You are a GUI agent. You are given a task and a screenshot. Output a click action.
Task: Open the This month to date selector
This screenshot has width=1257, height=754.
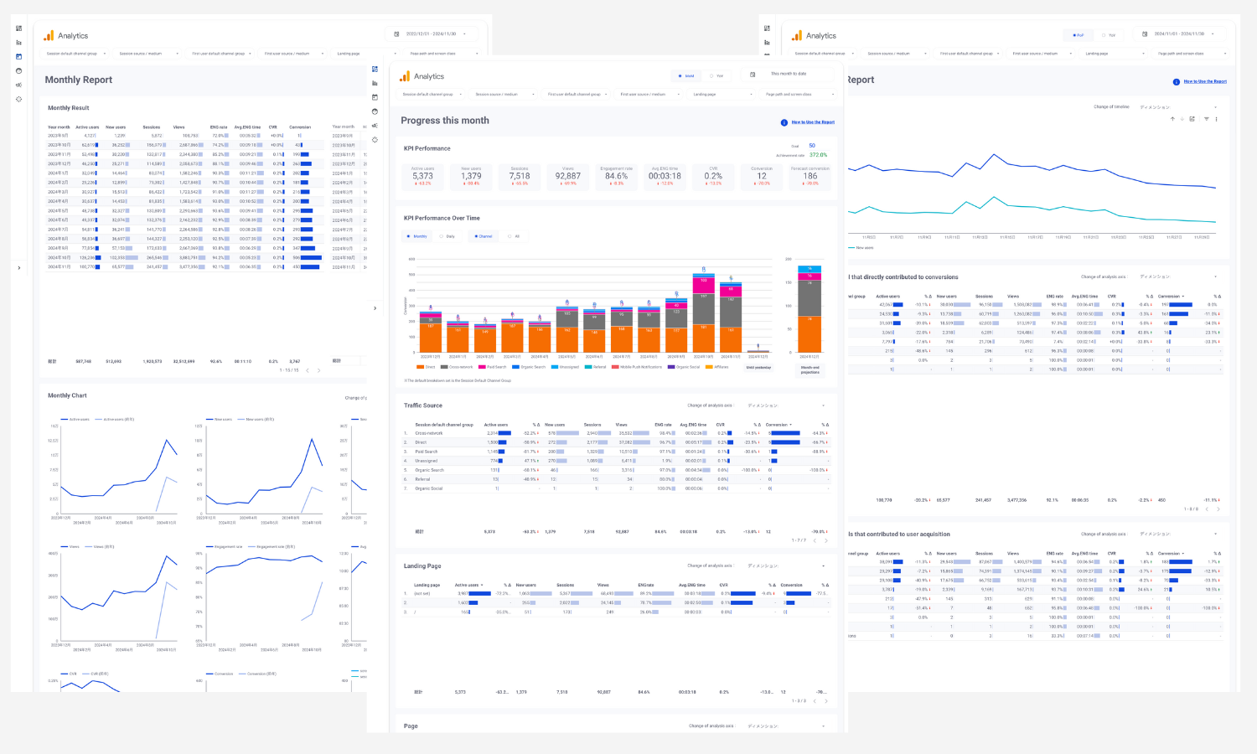(x=789, y=75)
